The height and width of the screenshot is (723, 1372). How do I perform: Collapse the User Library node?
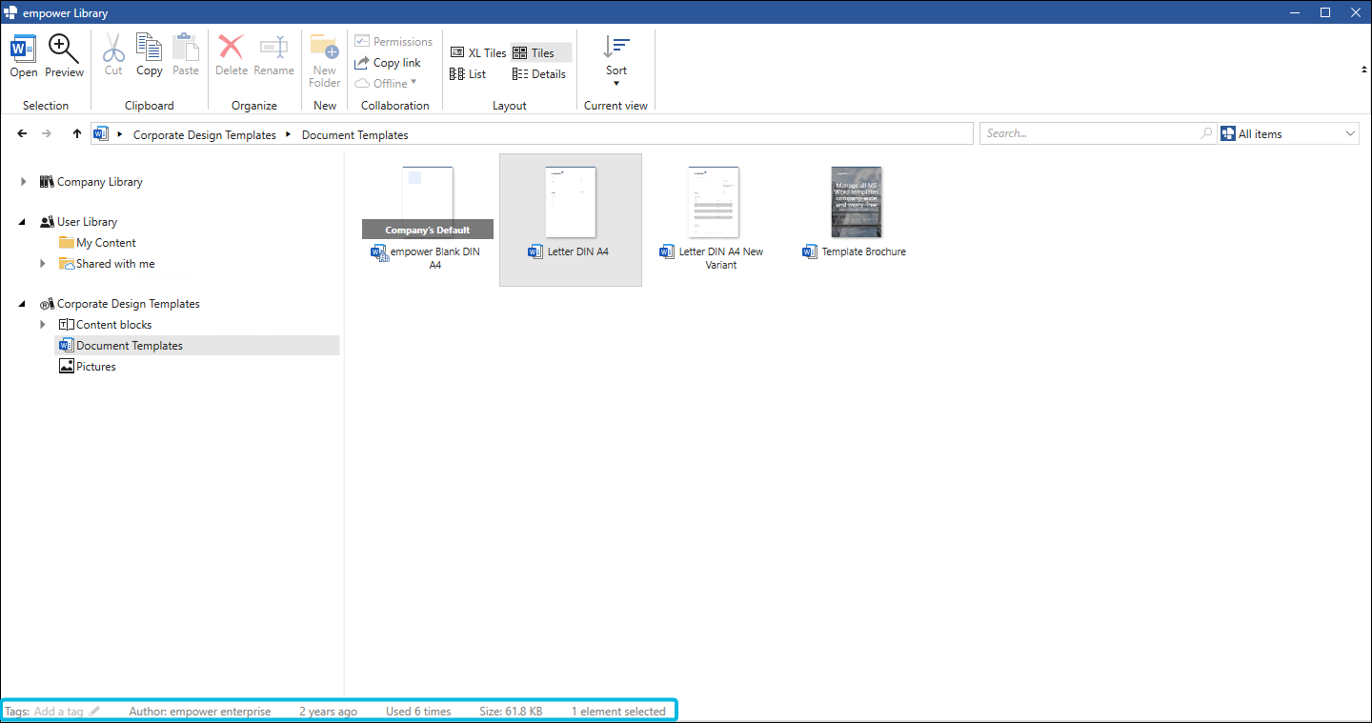tap(23, 222)
